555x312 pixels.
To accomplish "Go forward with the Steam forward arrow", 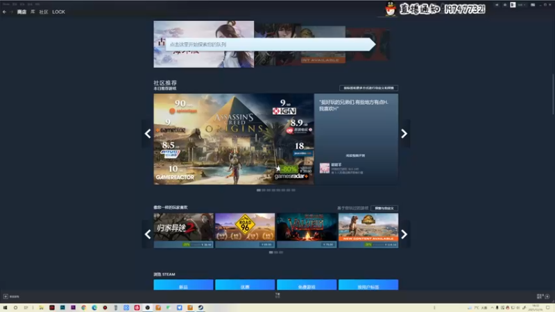I will 11,12.
